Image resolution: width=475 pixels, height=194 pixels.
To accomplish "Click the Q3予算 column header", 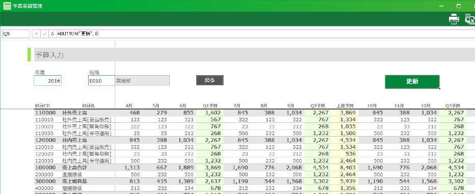I will 453,106.
